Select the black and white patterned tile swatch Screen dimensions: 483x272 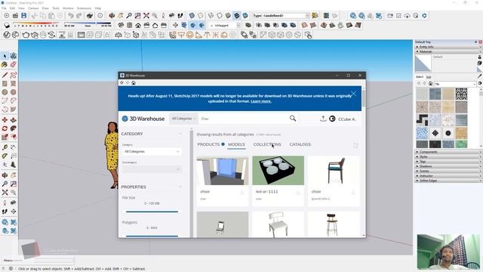[x=461, y=94]
